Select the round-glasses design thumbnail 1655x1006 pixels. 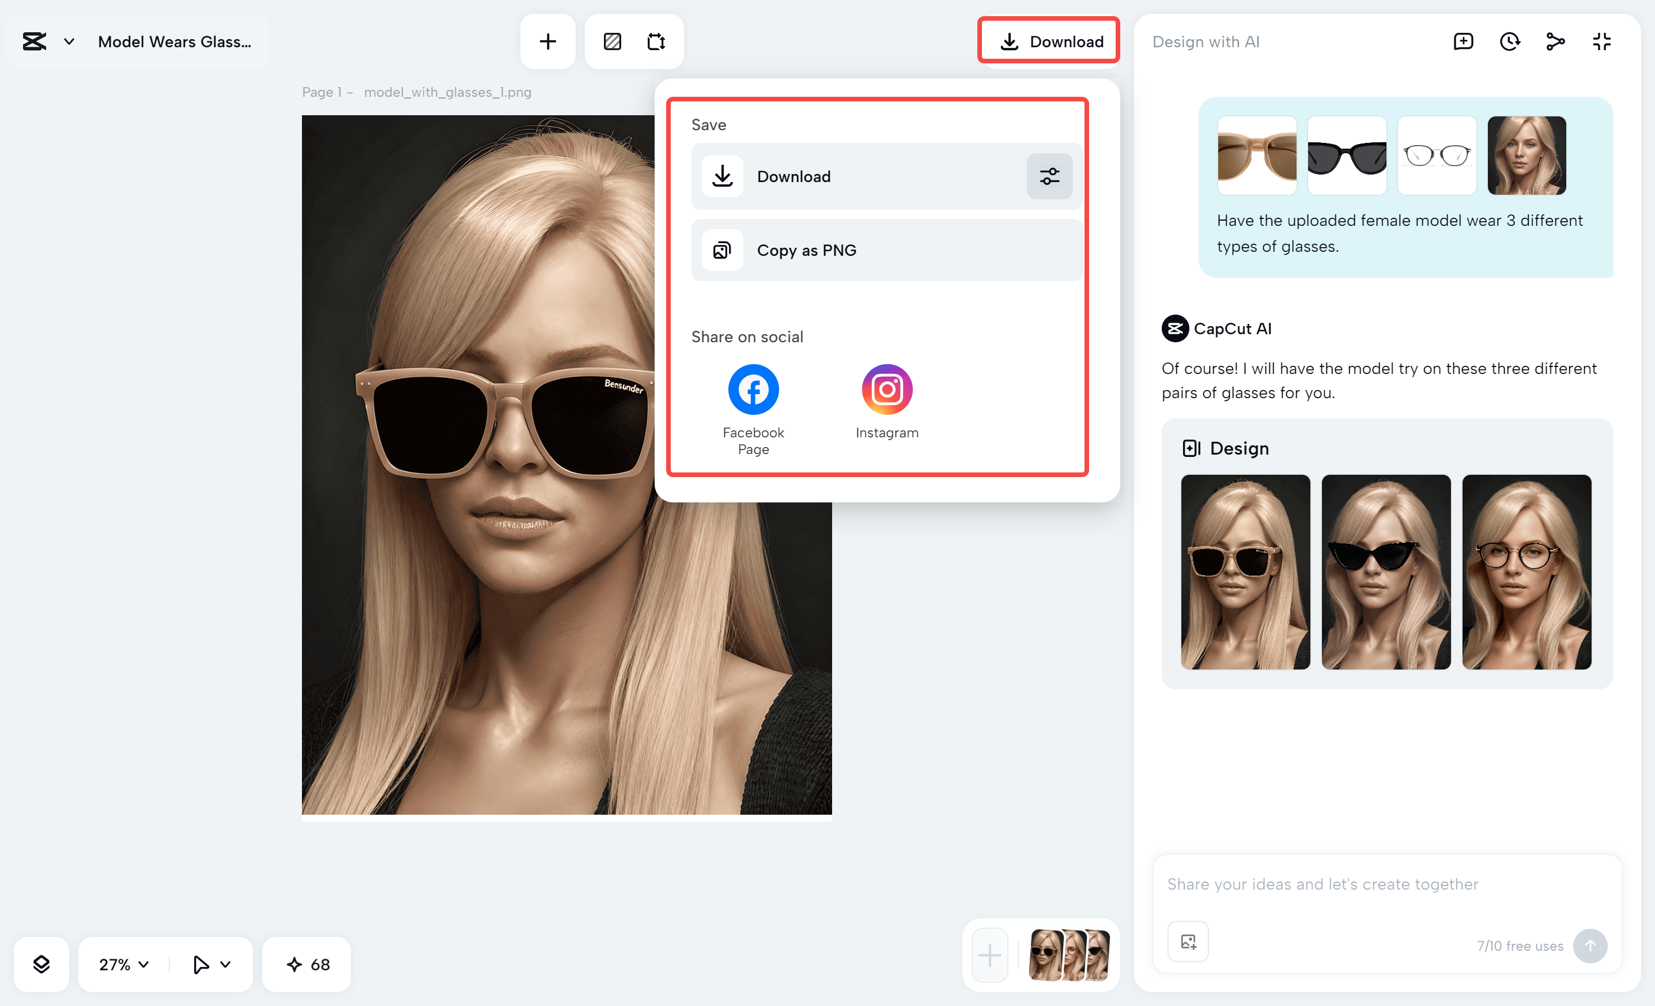click(1526, 572)
